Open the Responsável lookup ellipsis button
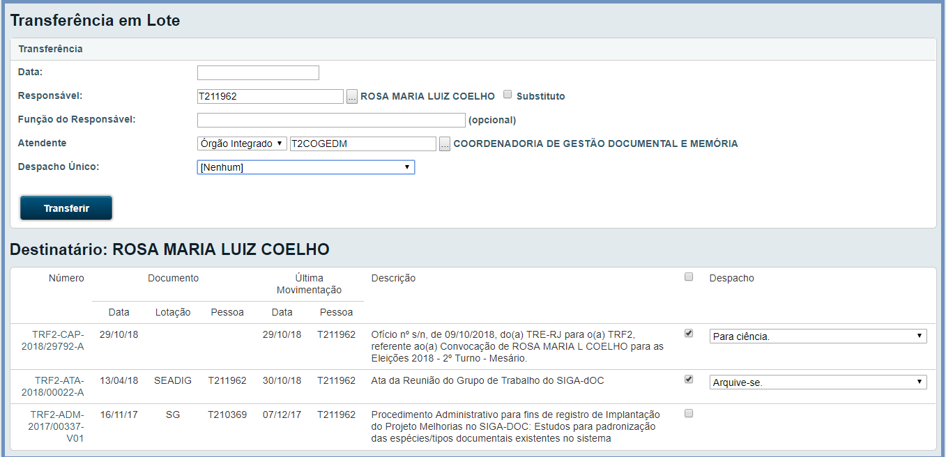The image size is (946, 457). tap(352, 96)
